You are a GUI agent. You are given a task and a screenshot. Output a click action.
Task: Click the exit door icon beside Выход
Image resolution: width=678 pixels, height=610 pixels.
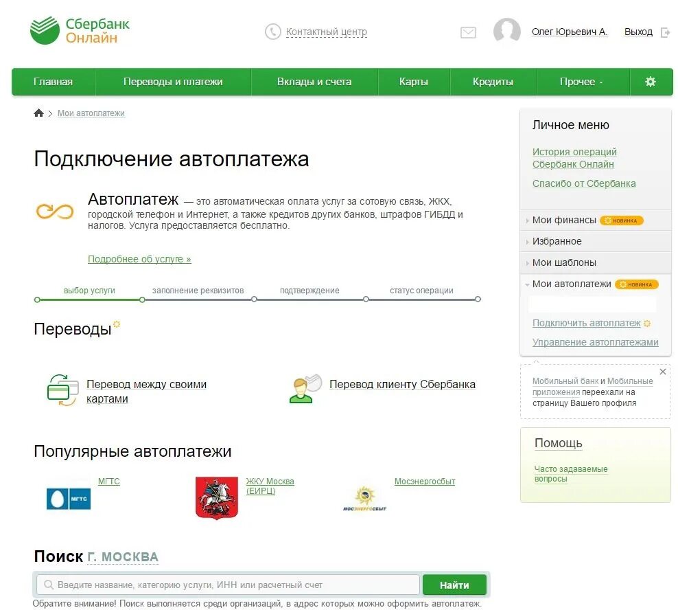[x=665, y=32]
